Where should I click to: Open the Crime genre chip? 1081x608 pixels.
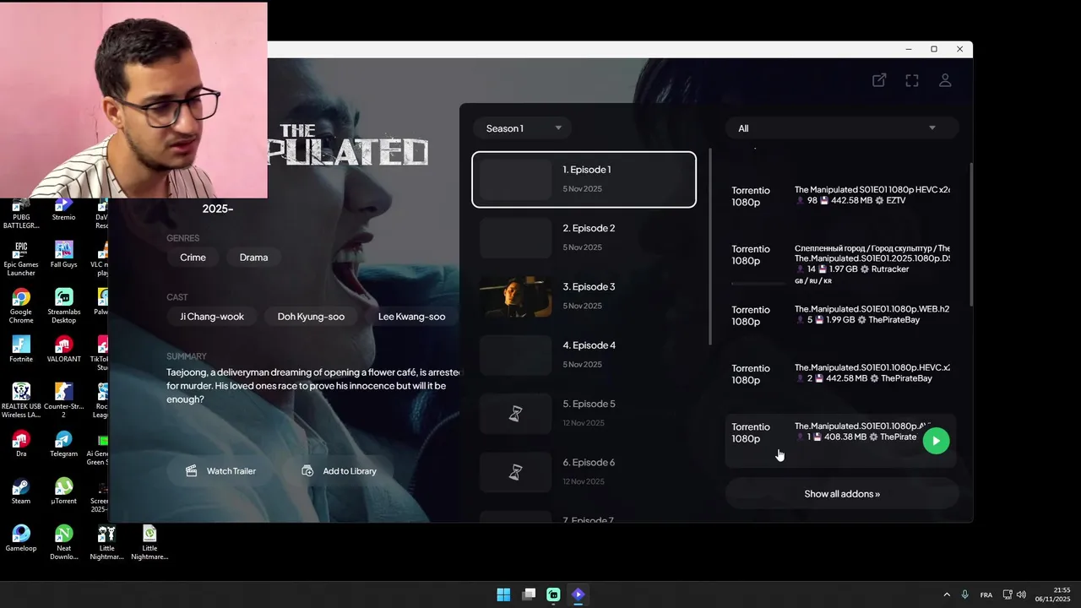(193, 258)
